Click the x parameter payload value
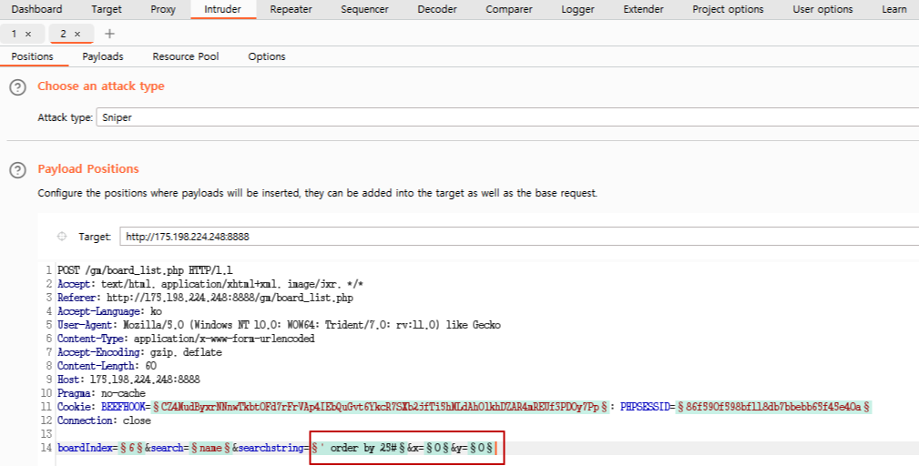Viewport: 919px width, 466px height. point(437,449)
